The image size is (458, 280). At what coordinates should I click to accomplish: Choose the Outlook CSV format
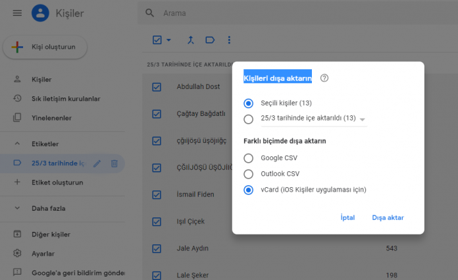coord(249,174)
